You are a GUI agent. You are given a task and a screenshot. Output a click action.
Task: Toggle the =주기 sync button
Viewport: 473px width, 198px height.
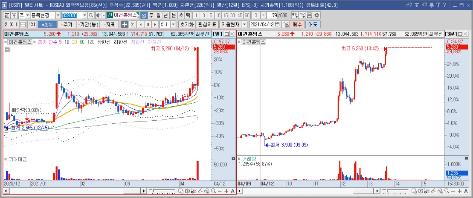click(66, 24)
